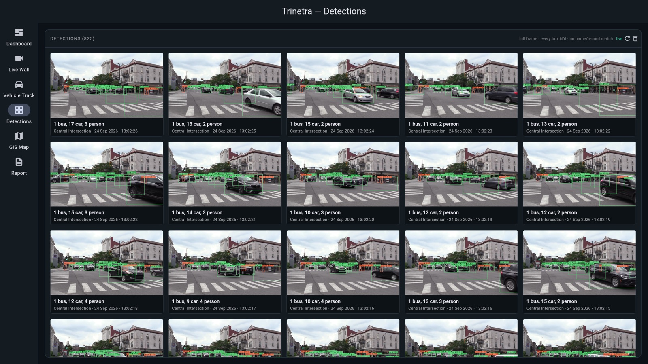
Task: Refresh the detections list
Action: point(627,38)
